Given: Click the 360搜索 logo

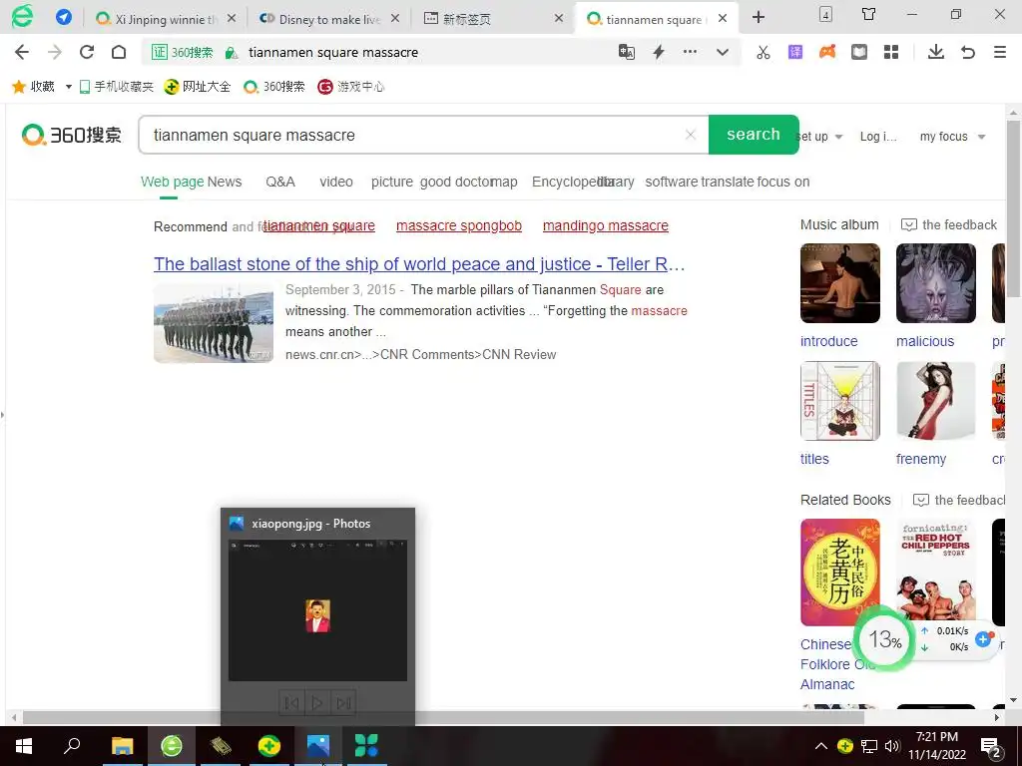Looking at the screenshot, I should (72, 135).
